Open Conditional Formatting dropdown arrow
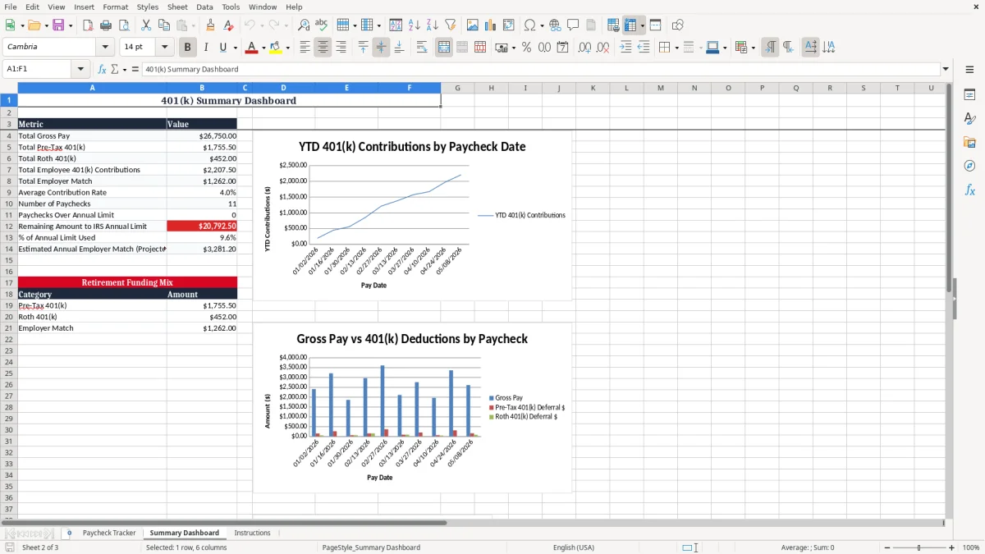985x554 pixels. coord(753,48)
